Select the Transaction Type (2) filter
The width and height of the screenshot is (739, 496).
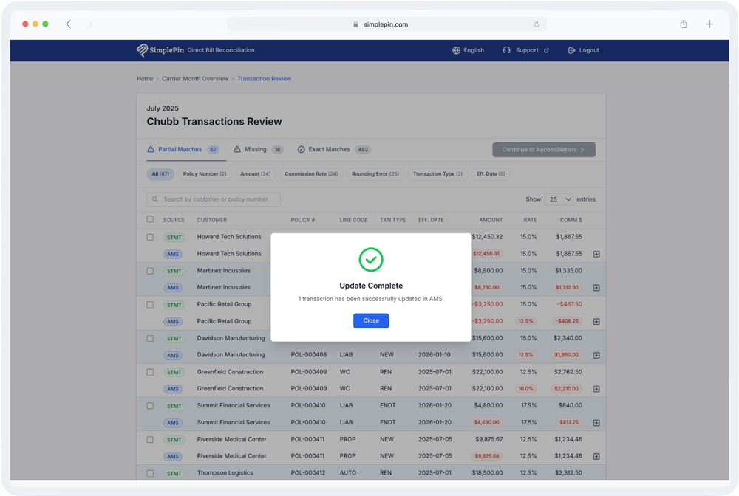coord(437,174)
